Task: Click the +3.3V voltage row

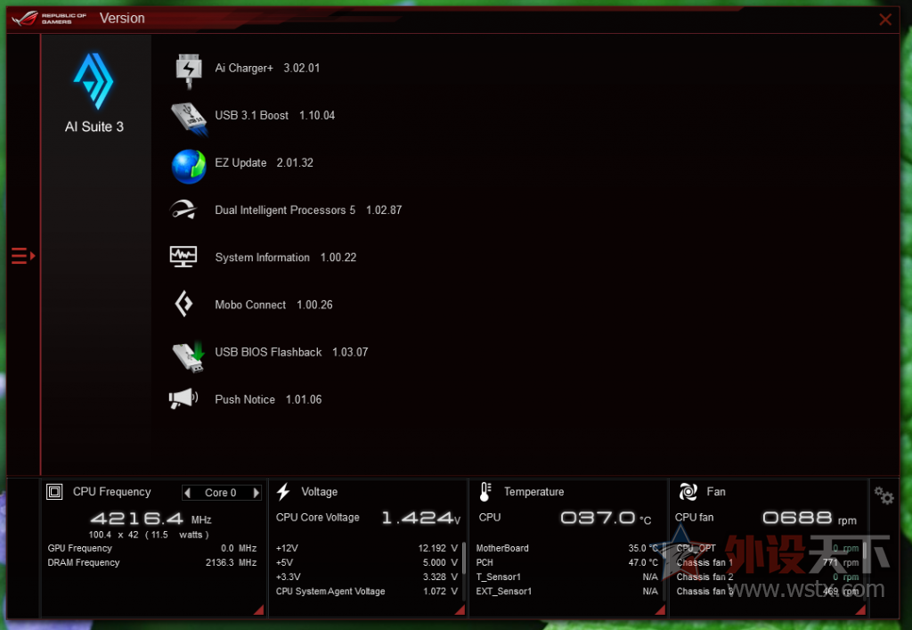Action: [x=367, y=577]
